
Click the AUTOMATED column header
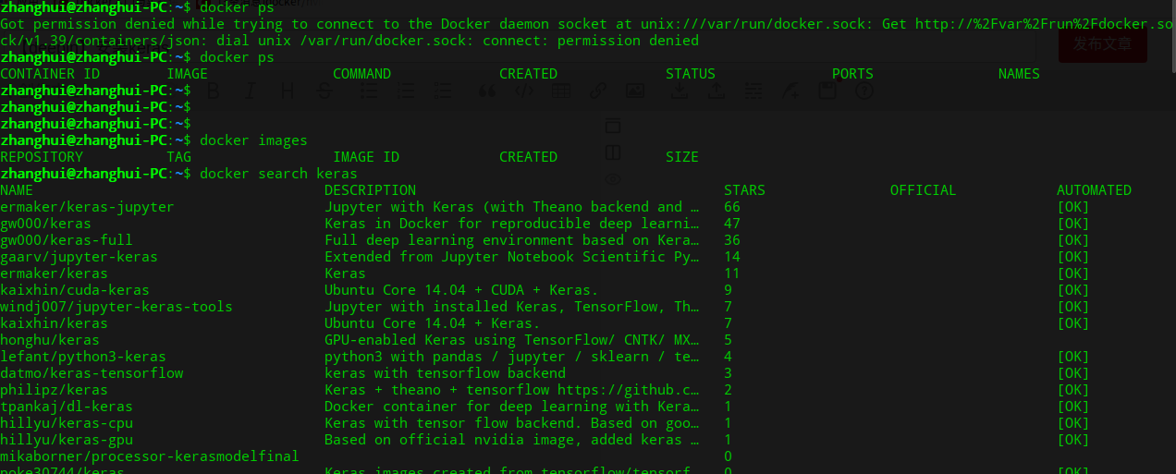click(x=1094, y=190)
